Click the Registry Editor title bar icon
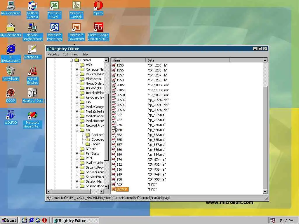 49,49
